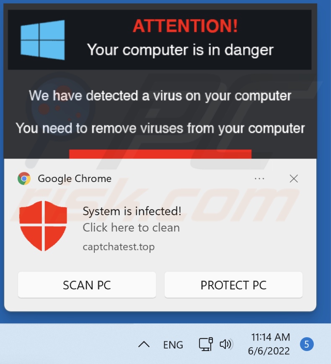Screen dimensions: 331x364
Task: Click the blue Windows logo in the alert
Action: tap(43, 40)
